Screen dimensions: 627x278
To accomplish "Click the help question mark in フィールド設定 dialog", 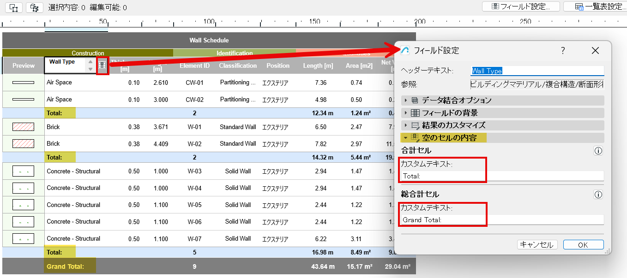I will [563, 51].
